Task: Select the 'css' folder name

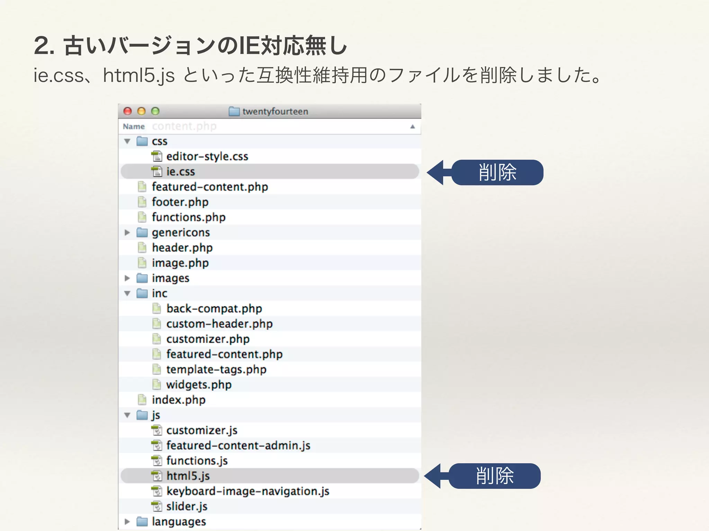Action: tap(160, 142)
